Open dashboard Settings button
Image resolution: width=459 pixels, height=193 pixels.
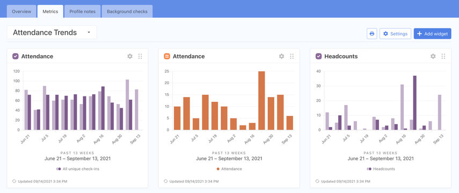(395, 34)
